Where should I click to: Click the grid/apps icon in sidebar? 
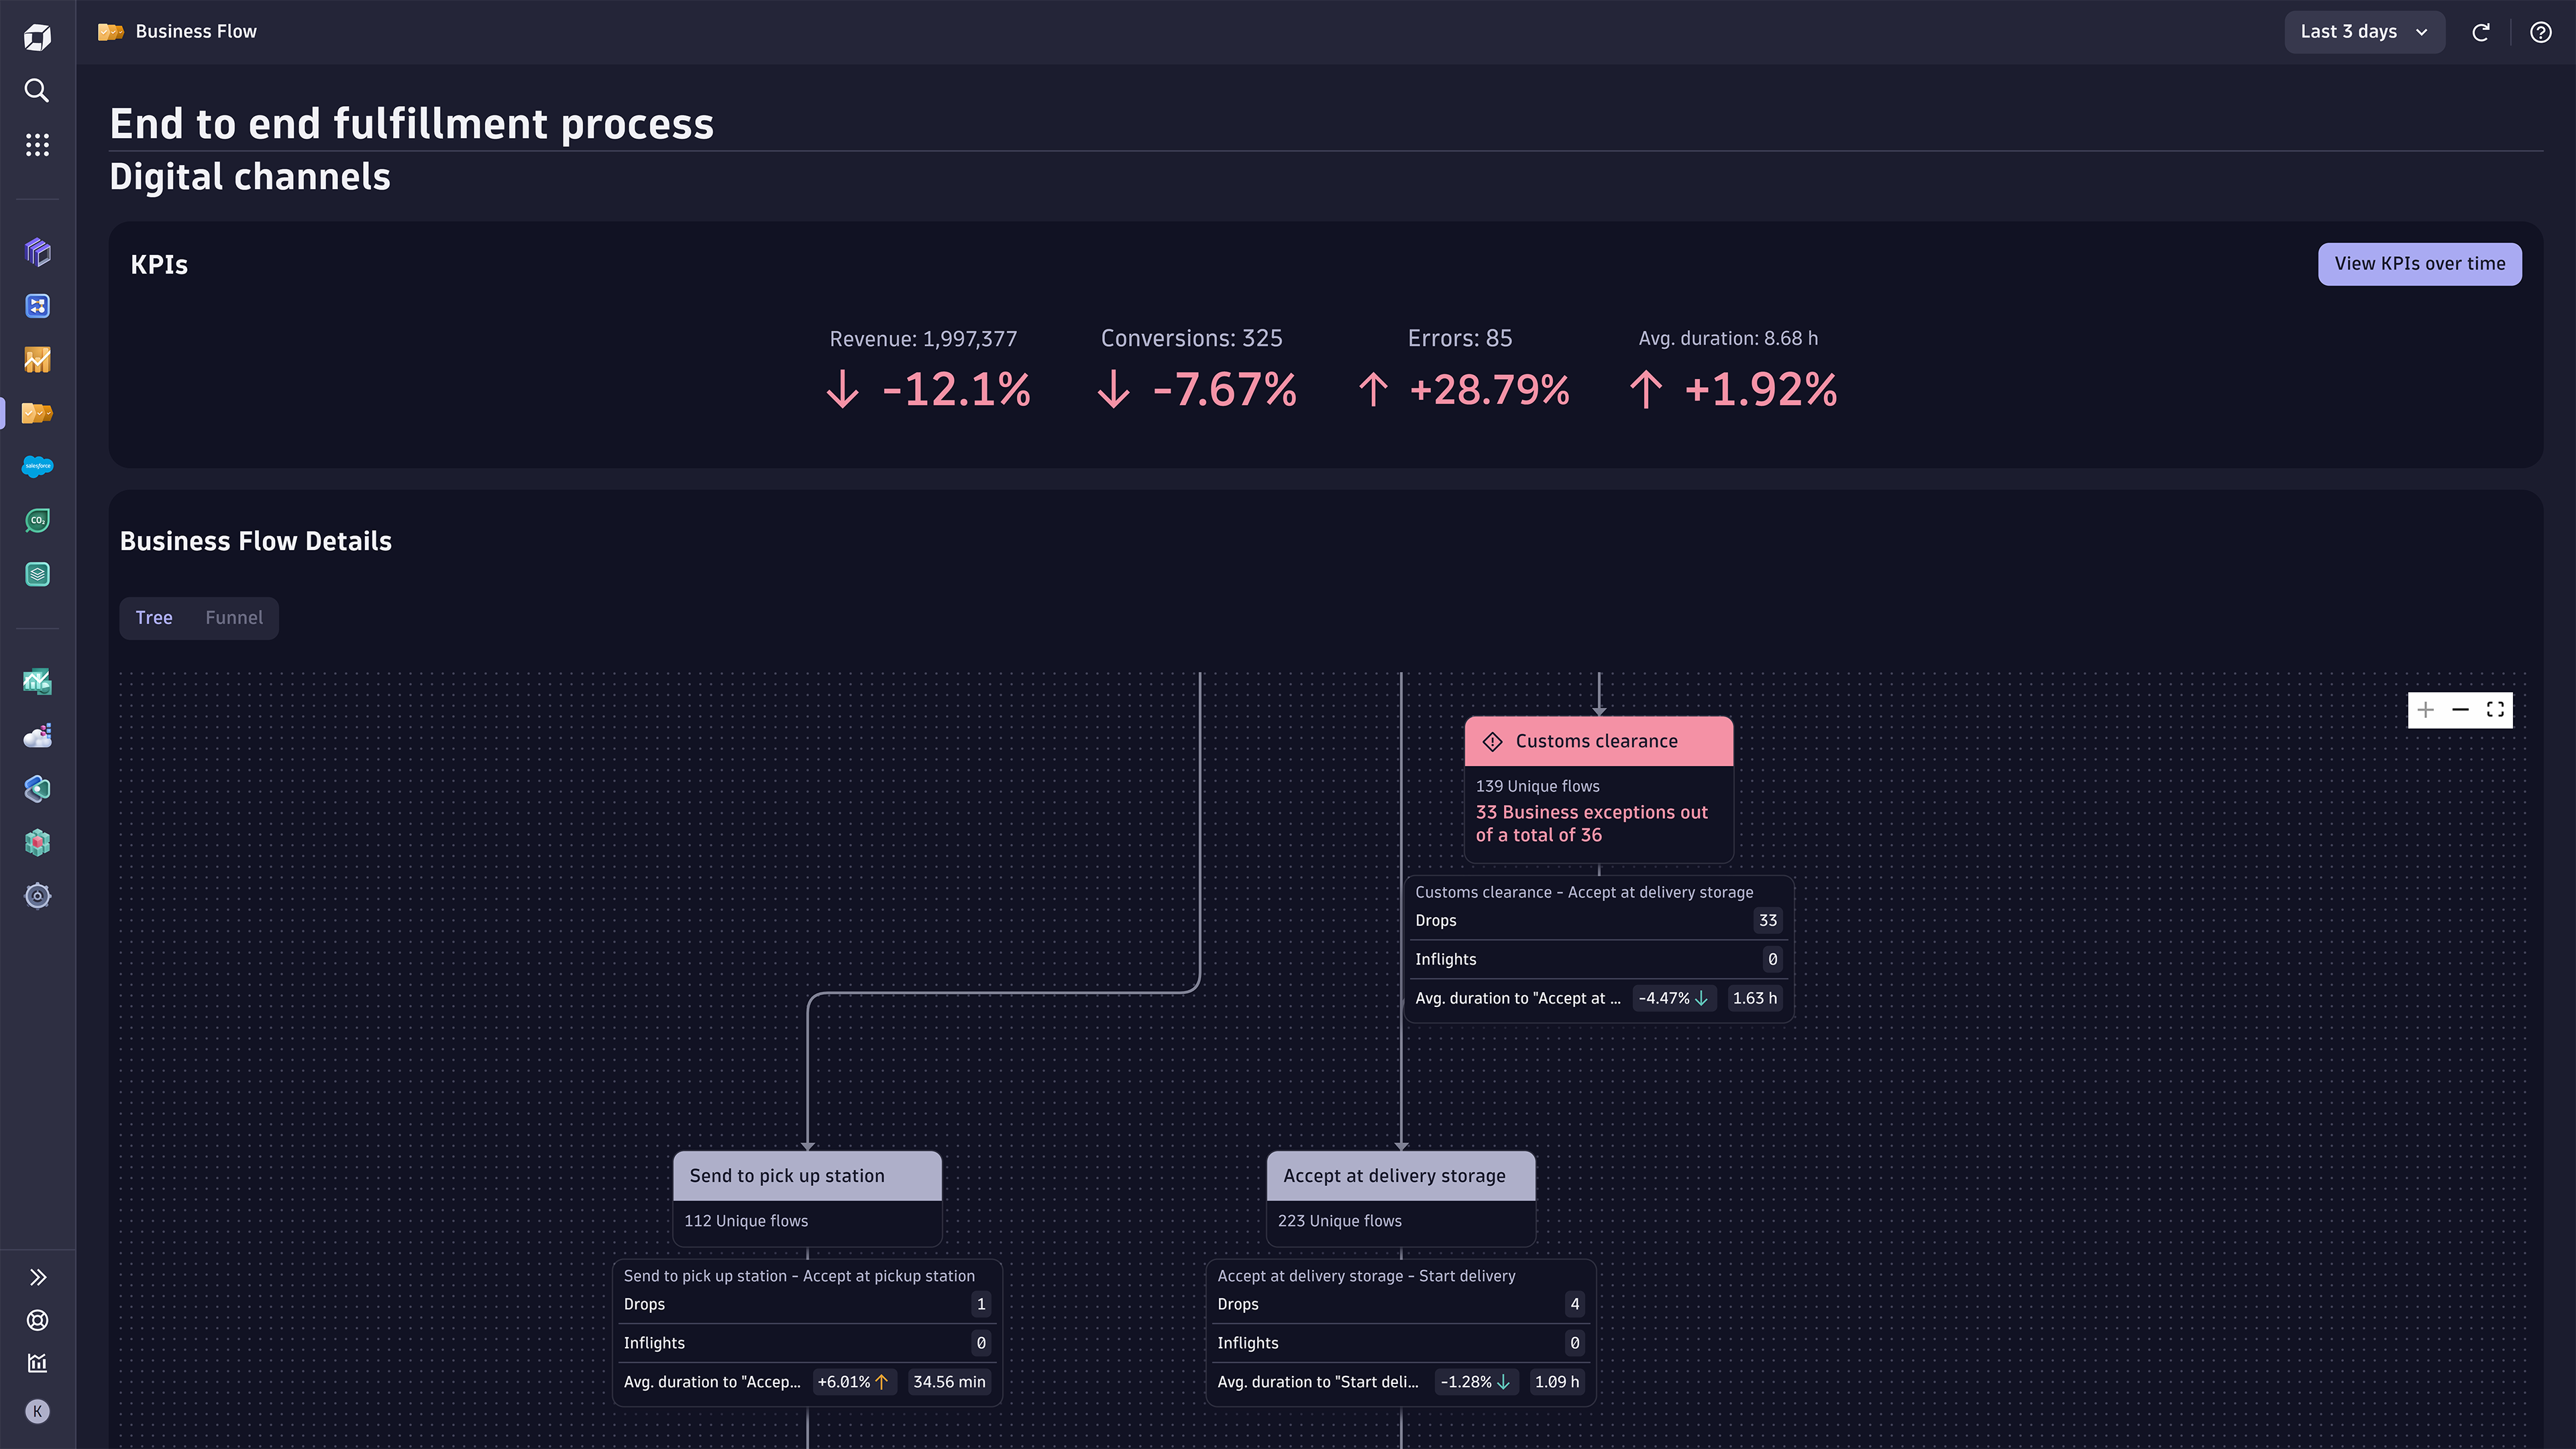pyautogui.click(x=39, y=145)
